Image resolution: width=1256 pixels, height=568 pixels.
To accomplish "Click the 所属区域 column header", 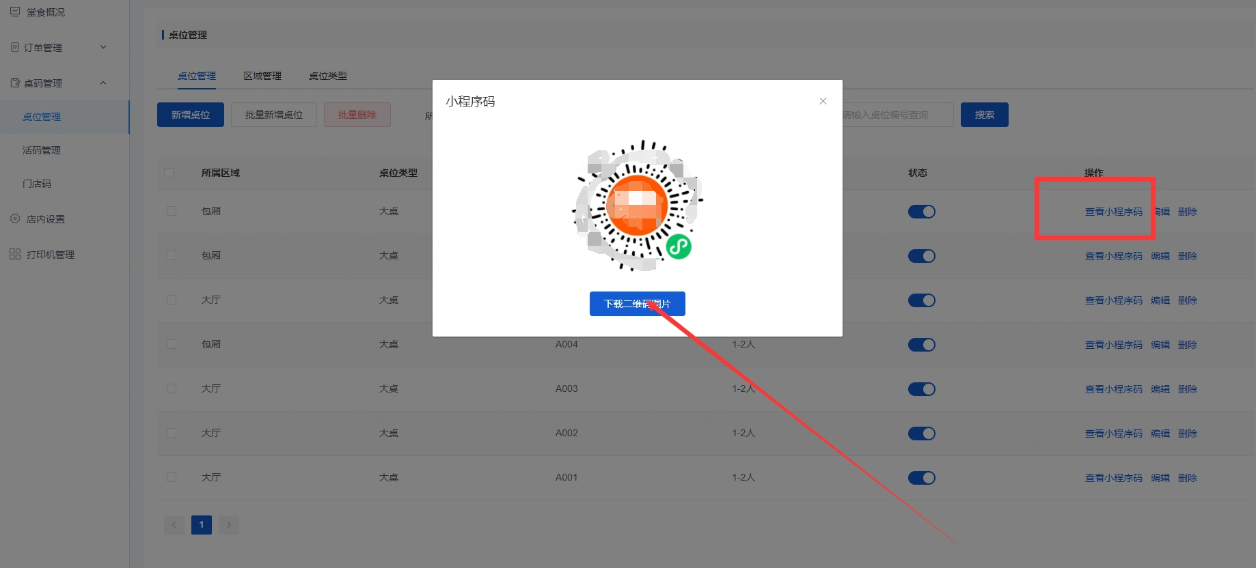I will click(221, 173).
